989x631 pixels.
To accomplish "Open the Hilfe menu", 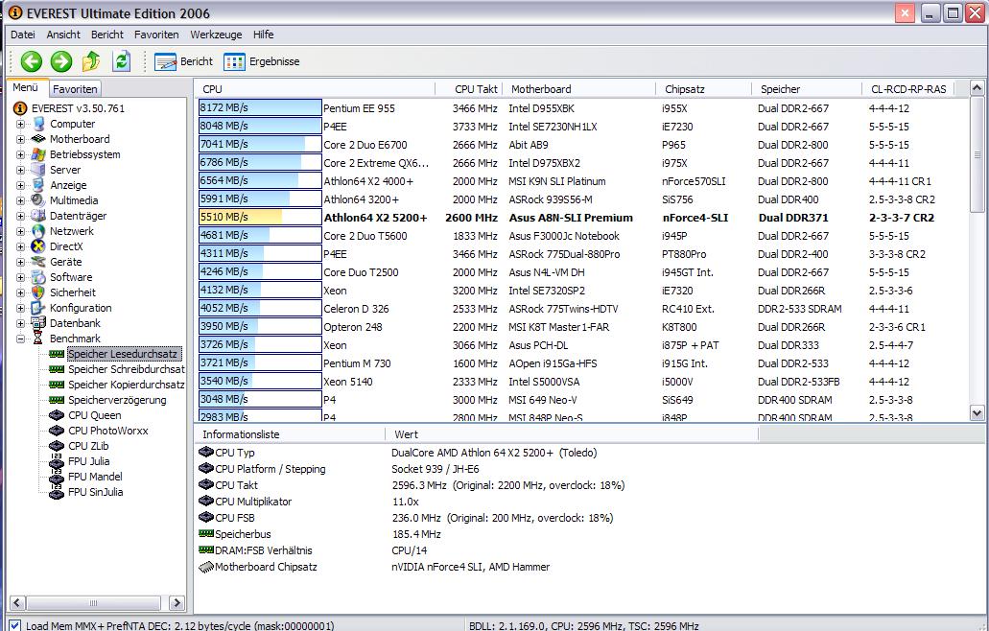I will pyautogui.click(x=264, y=35).
